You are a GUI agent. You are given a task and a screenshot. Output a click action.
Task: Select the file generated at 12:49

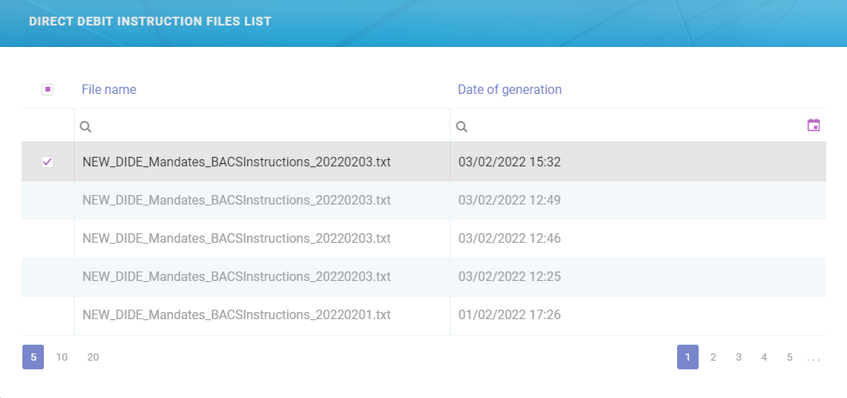click(47, 201)
